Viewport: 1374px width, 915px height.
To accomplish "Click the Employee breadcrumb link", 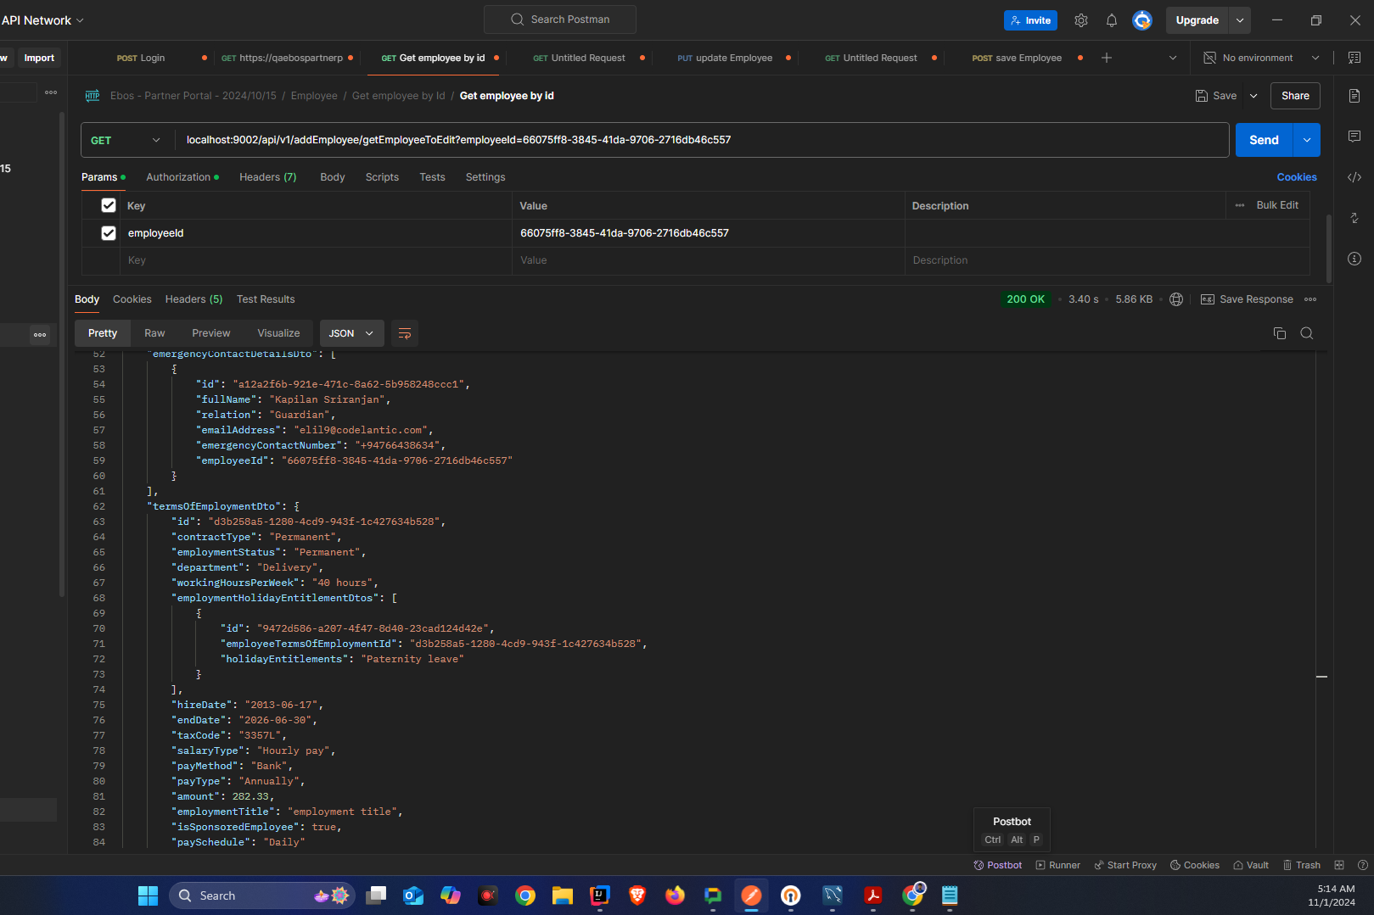I will pyautogui.click(x=314, y=96).
